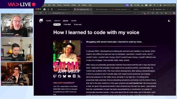The height and width of the screenshot is (99, 177).
Task: Open the Copilot icon in browser toolbar
Action: click(x=174, y=13)
